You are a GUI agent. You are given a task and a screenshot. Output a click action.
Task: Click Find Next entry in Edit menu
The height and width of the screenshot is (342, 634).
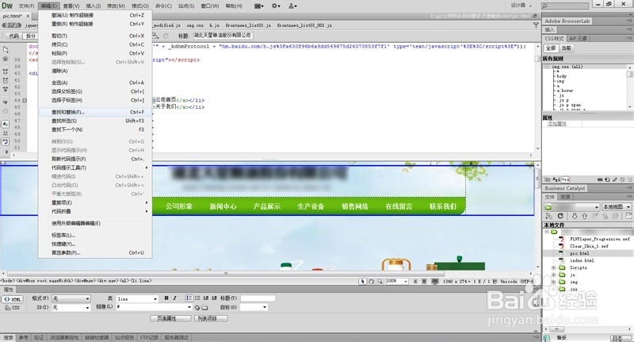pyautogui.click(x=95, y=129)
